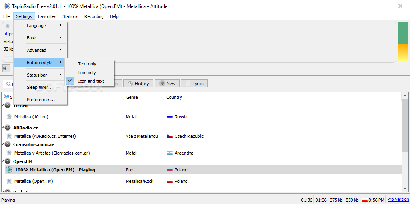The width and height of the screenshot is (410, 204).
Task: Click the antenna icon in the Station header
Action: click(x=6, y=97)
